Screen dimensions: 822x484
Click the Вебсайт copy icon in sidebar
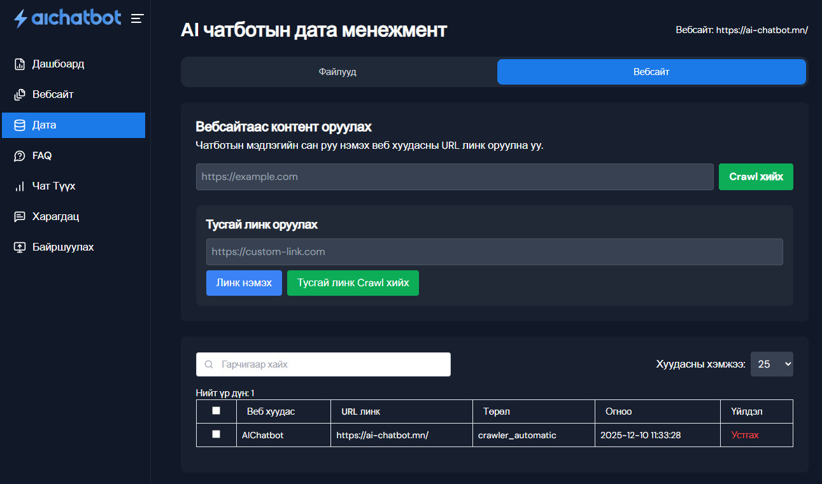[20, 95]
